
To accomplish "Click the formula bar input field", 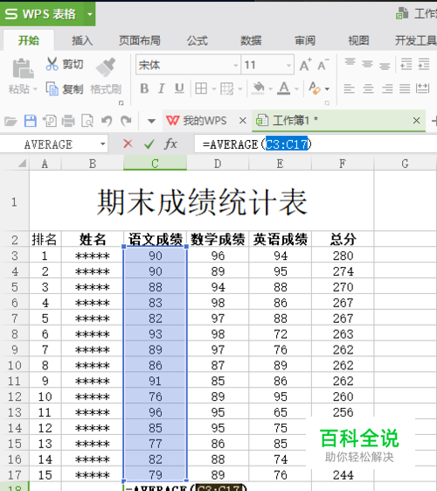I will tap(316, 144).
